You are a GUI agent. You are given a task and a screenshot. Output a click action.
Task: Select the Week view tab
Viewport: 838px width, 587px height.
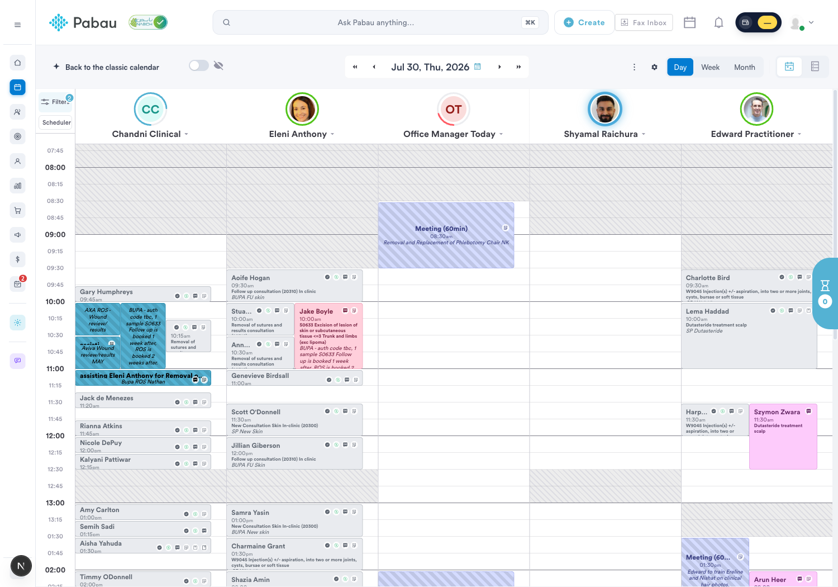click(710, 67)
